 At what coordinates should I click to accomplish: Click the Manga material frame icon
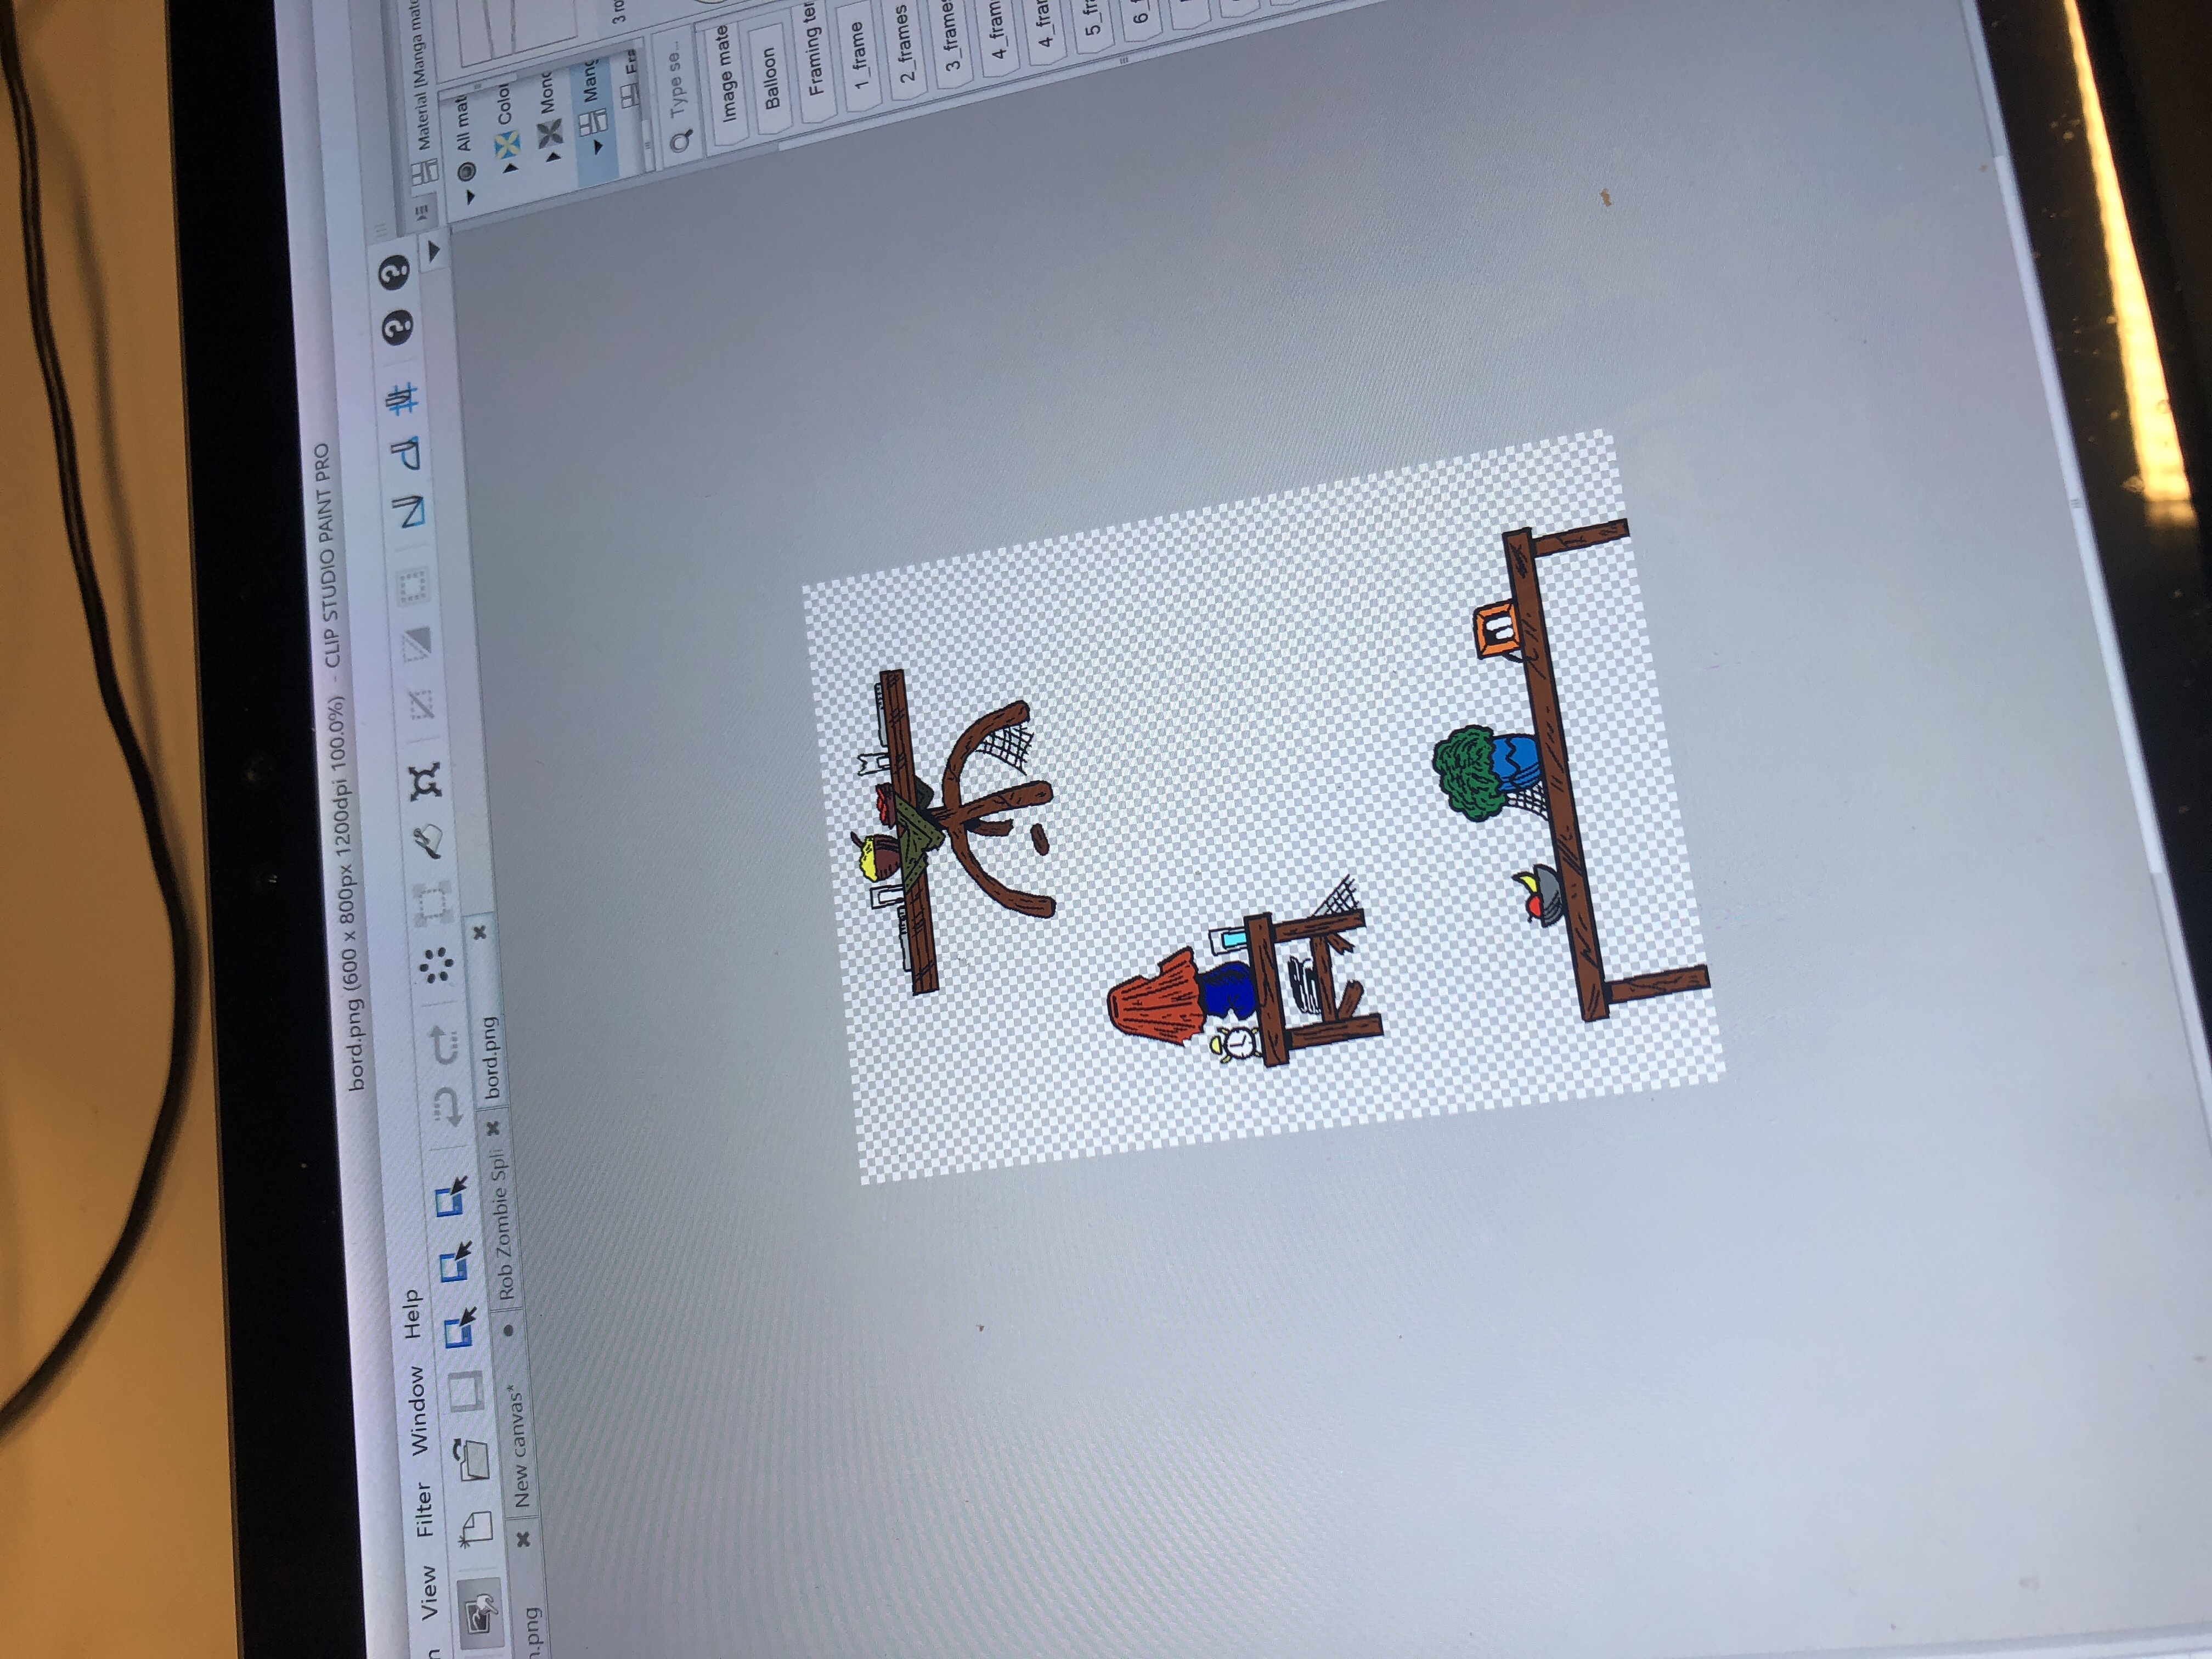[x=595, y=122]
